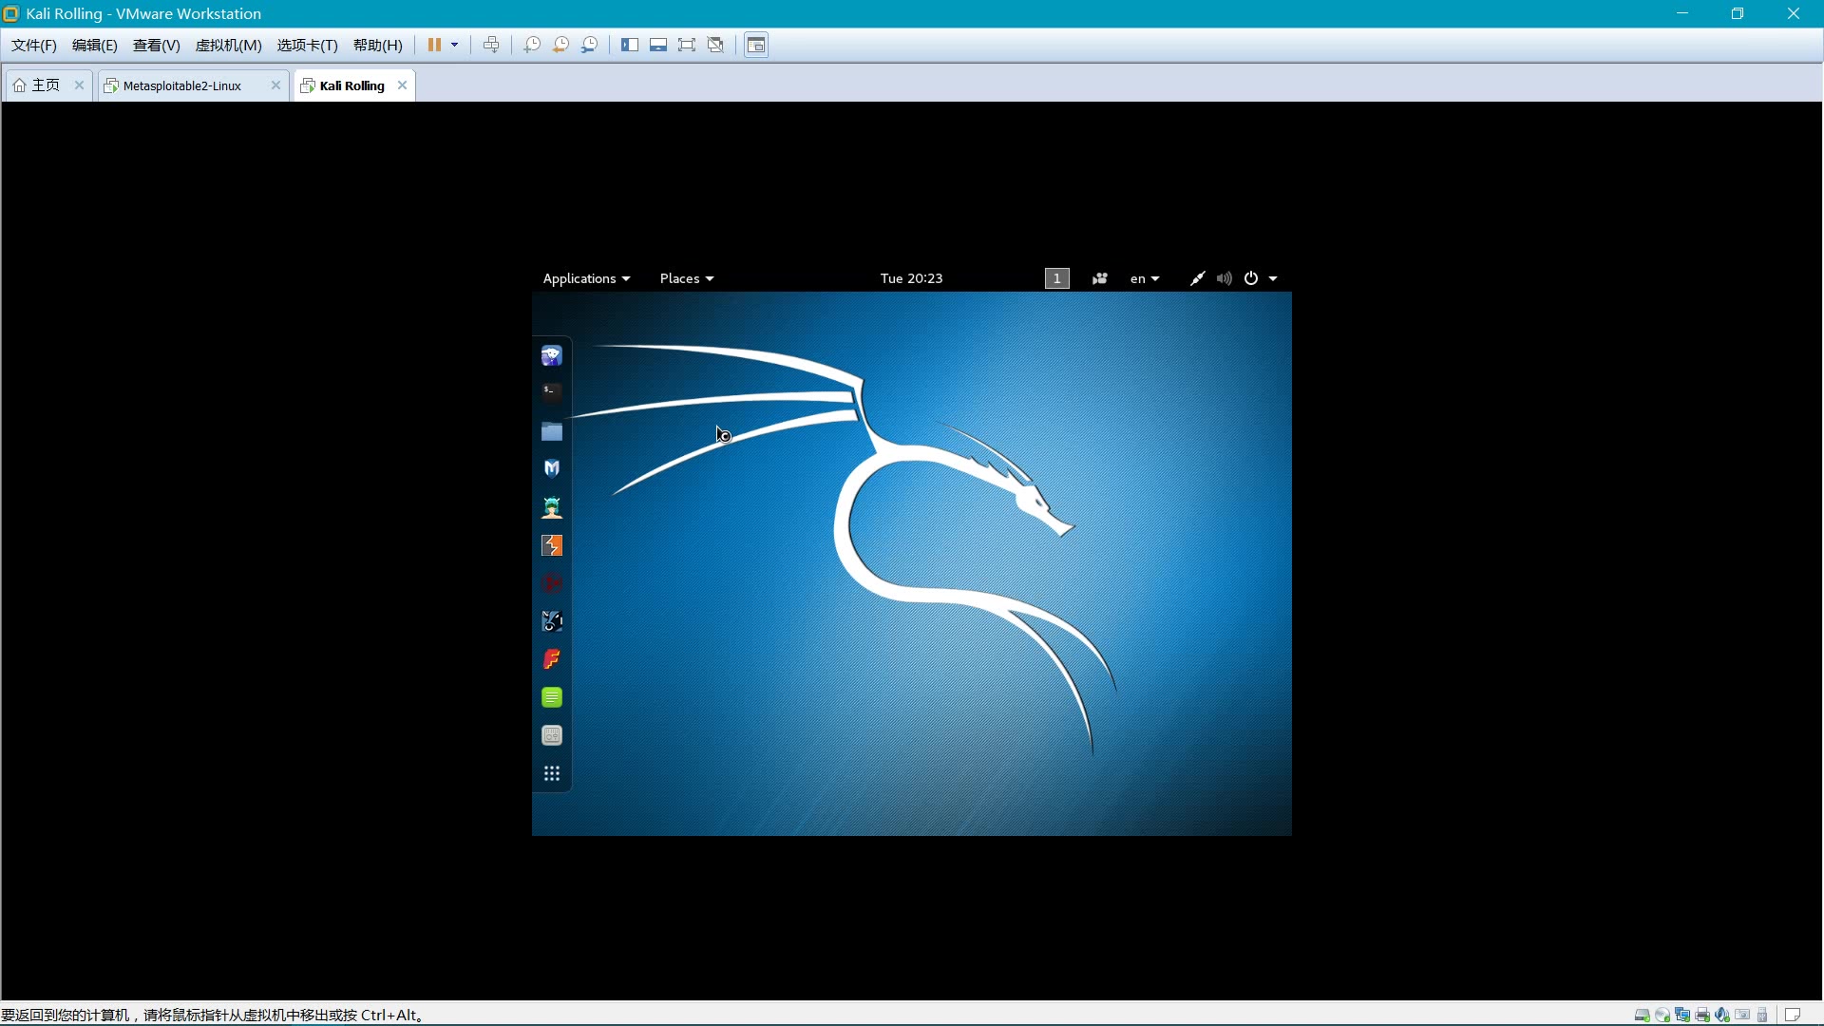Click the revert to snapshot icon
The width and height of the screenshot is (1824, 1026).
pos(560,45)
